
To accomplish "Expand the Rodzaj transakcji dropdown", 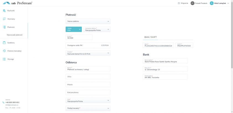I will click(88, 108).
